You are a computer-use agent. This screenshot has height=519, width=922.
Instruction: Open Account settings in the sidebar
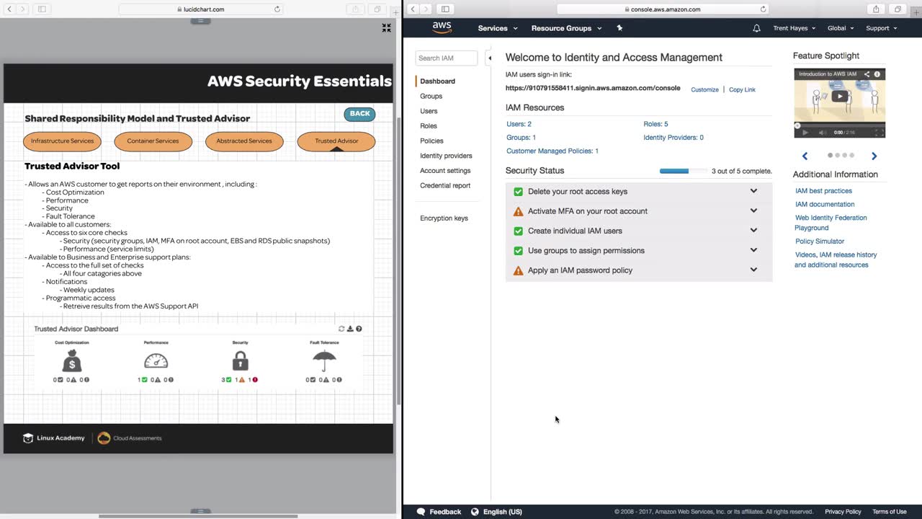(x=445, y=171)
